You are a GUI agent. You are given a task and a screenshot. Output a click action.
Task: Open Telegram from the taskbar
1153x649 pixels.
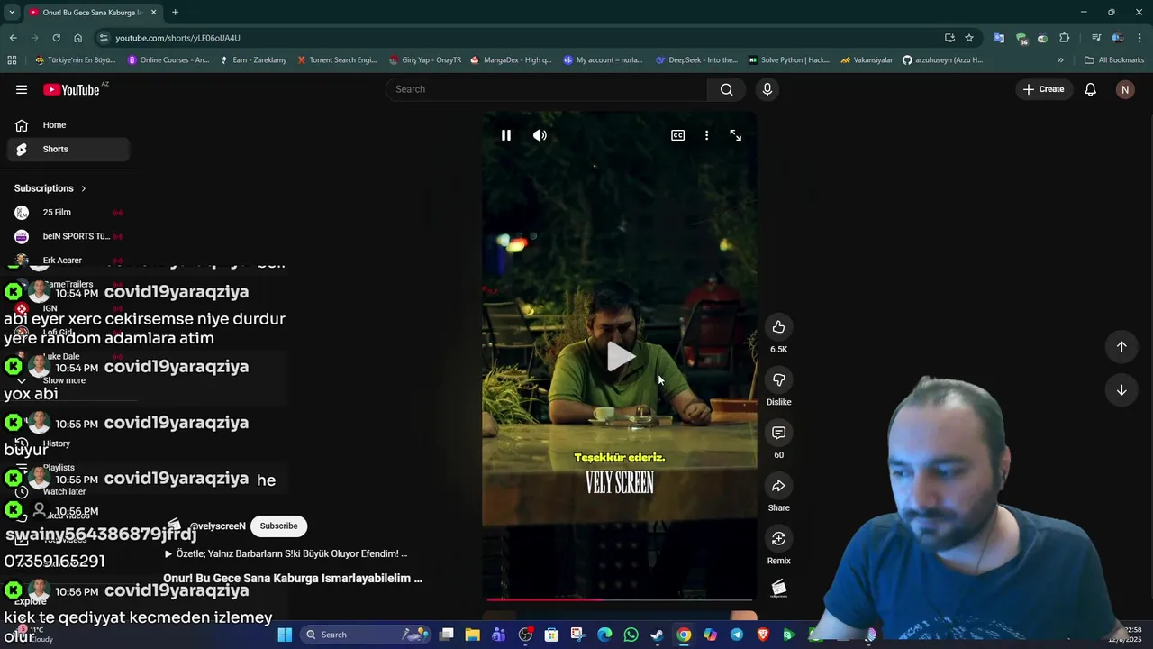[736, 635]
